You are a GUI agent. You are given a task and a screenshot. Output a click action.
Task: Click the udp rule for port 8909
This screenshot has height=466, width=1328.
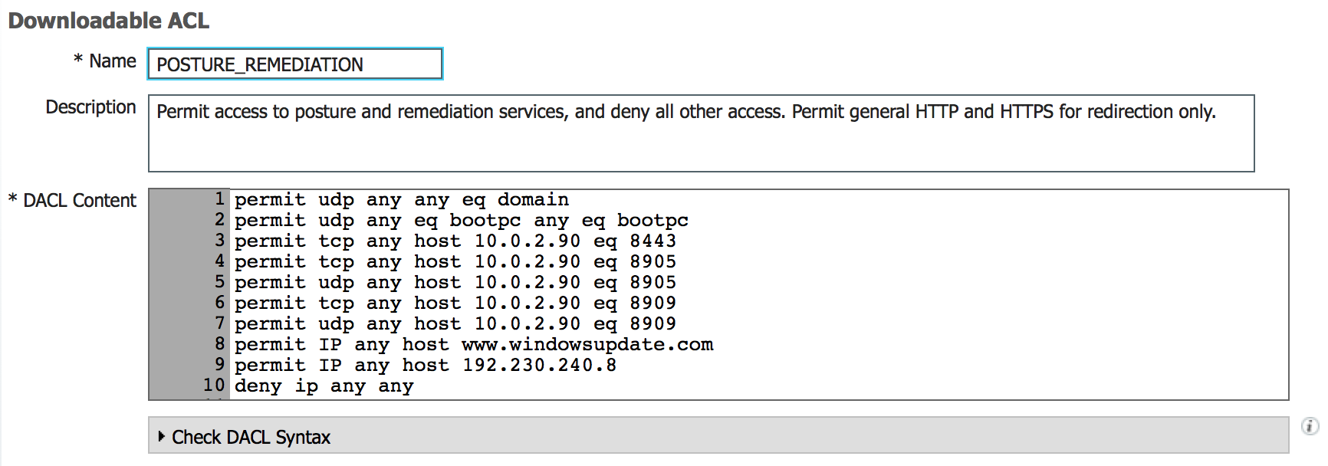(x=455, y=324)
